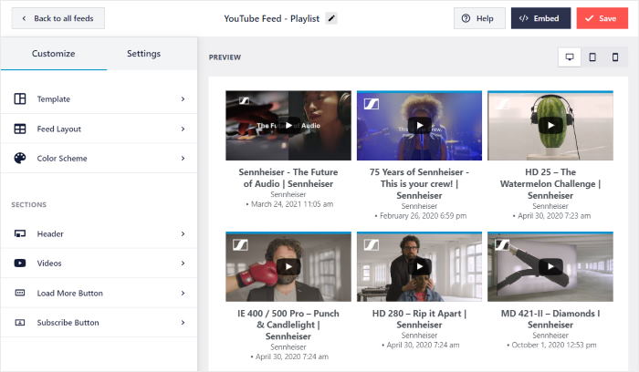
Task: Switch preview to tablet view
Action: coord(592,57)
